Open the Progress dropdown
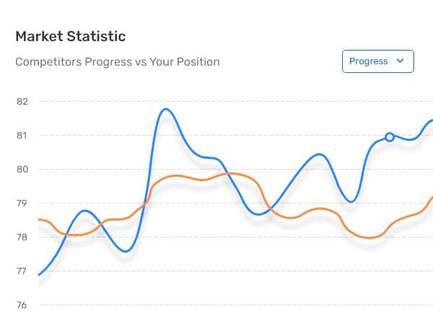The image size is (433, 332). click(x=377, y=61)
